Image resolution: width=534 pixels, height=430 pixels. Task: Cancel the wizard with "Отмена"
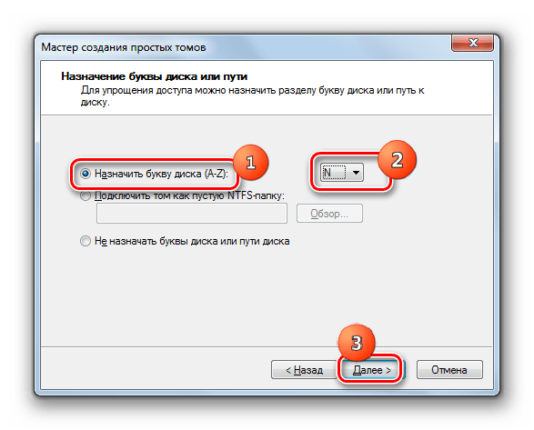(449, 370)
